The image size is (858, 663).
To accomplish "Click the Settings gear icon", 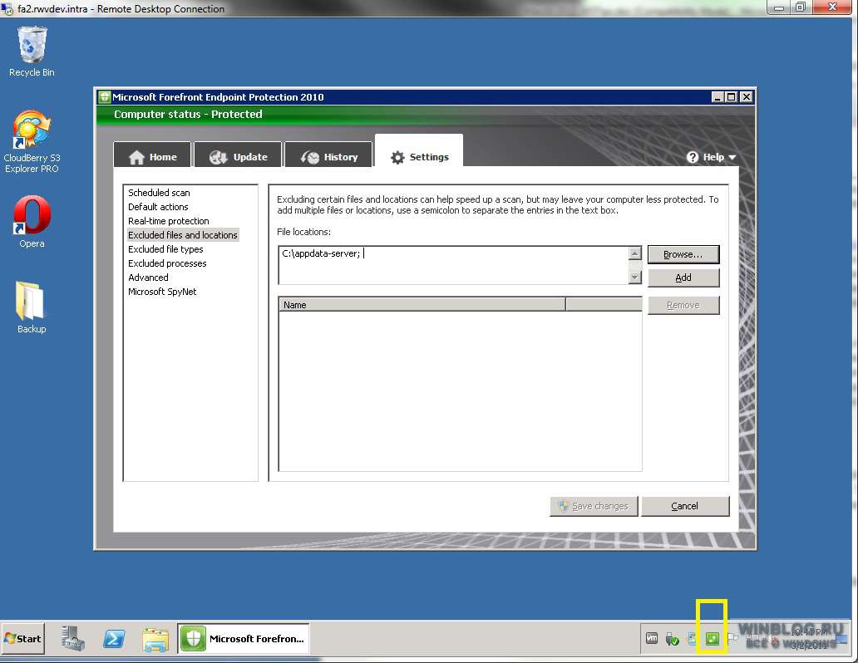I will (397, 158).
